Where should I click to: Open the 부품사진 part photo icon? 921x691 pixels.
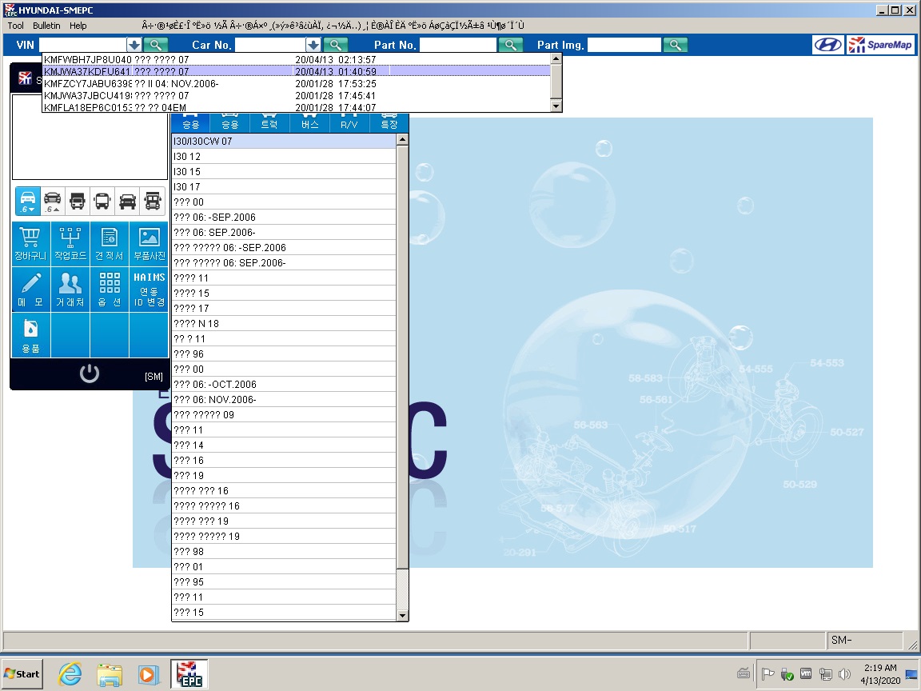(150, 244)
